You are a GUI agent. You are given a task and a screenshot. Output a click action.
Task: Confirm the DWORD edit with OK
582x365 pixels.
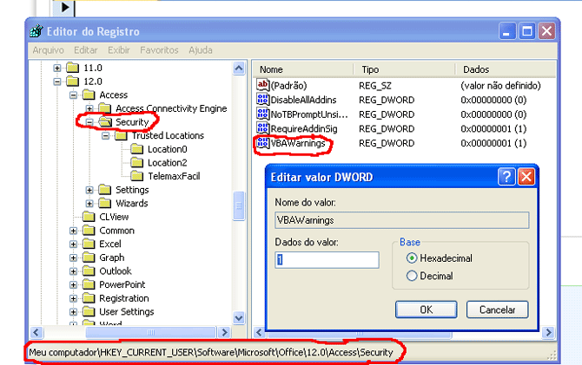427,310
